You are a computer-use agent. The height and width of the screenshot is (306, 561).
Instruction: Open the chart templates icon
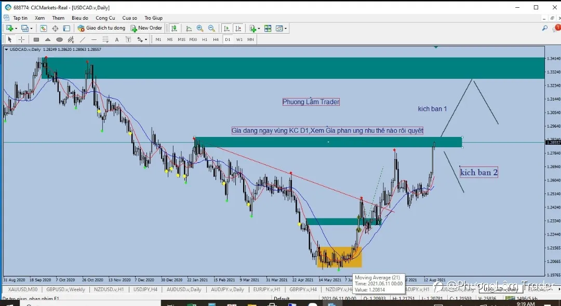[x=279, y=28]
